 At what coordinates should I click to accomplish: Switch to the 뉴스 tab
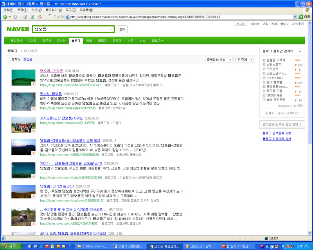(x=142, y=41)
